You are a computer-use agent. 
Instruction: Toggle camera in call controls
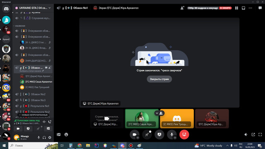tap(135, 135)
